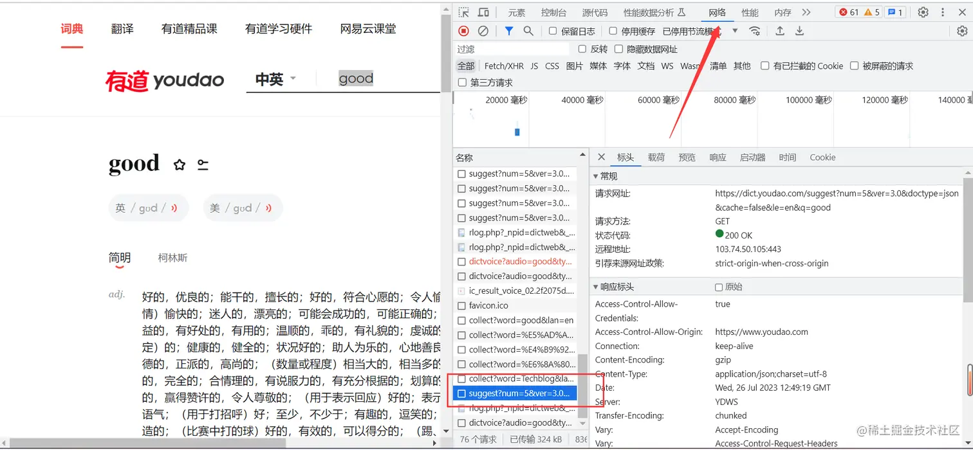Image resolution: width=973 pixels, height=450 pixels.
Task: Open the 网易云课堂 link
Action: [x=368, y=28]
